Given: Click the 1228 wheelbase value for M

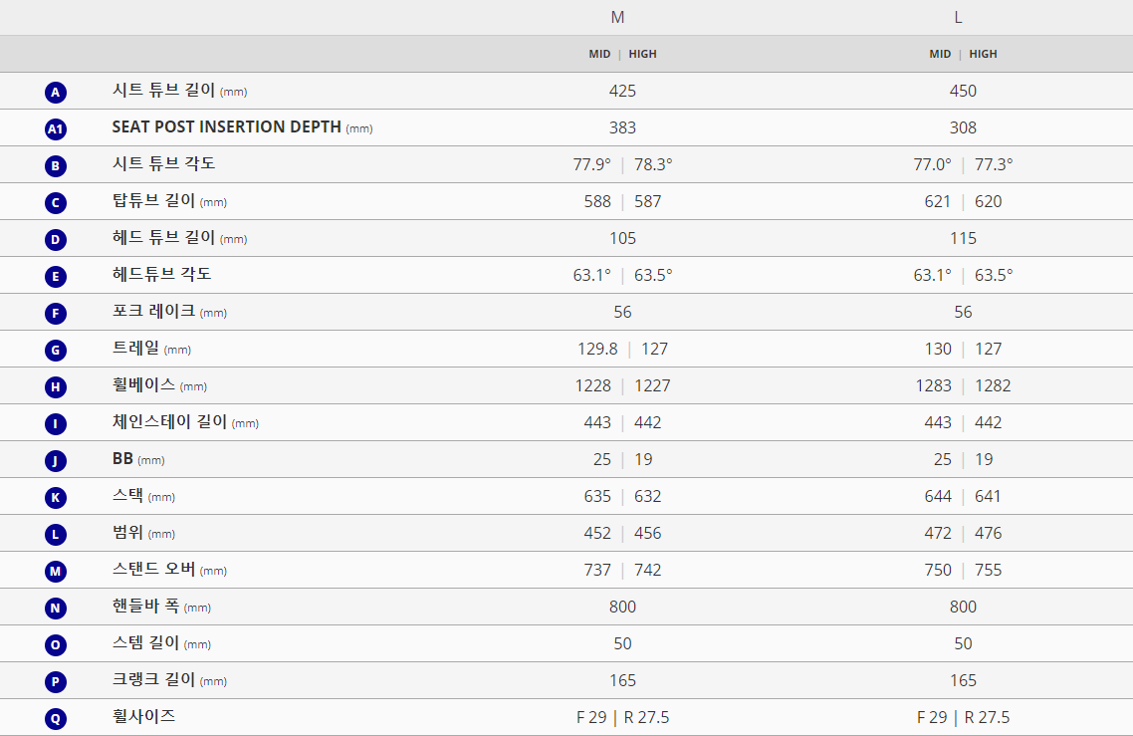Looking at the screenshot, I should point(593,386).
